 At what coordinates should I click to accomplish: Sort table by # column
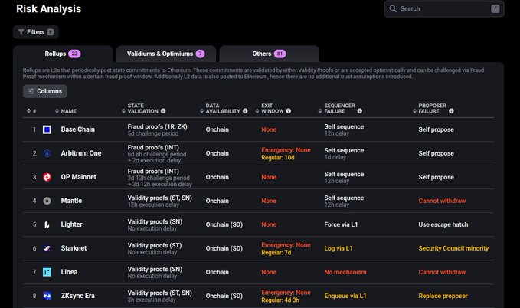point(31,111)
